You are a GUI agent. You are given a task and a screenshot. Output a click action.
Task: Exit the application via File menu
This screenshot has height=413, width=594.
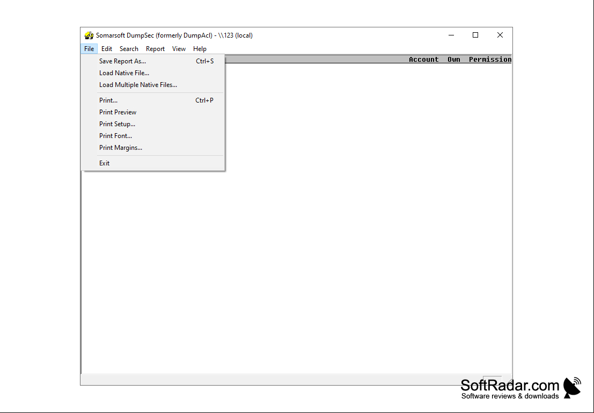point(153,163)
